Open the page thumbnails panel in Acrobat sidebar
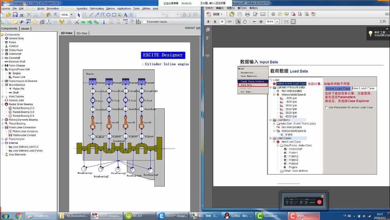390x220 pixels. (x=208, y=30)
